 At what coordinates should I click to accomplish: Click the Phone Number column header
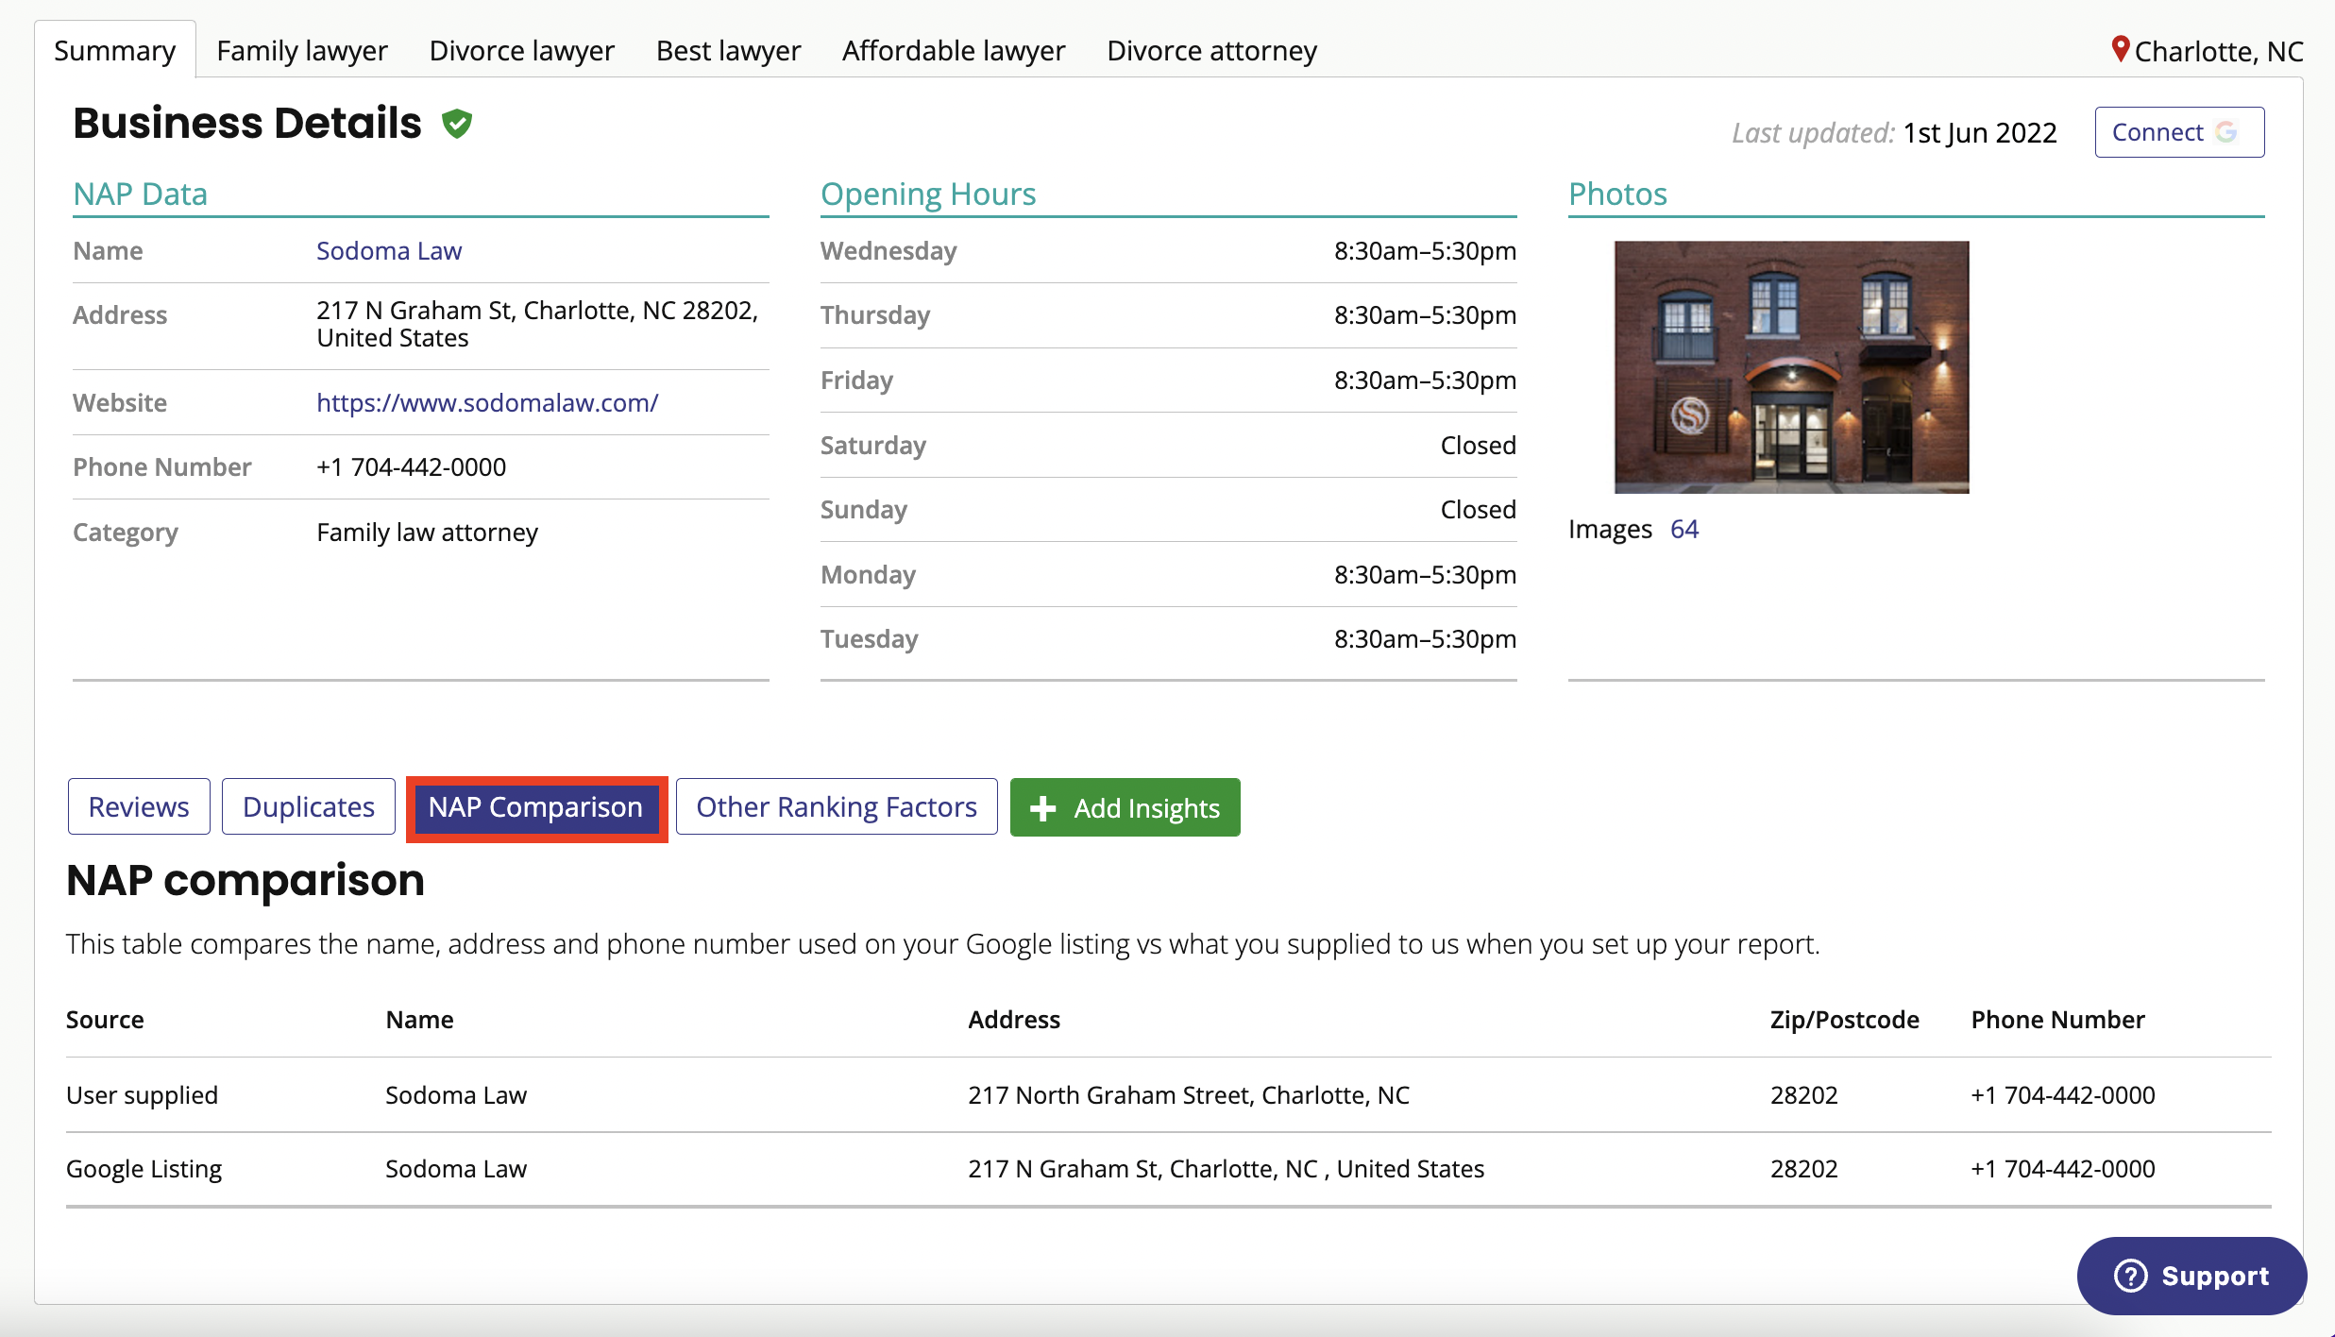[2057, 1020]
